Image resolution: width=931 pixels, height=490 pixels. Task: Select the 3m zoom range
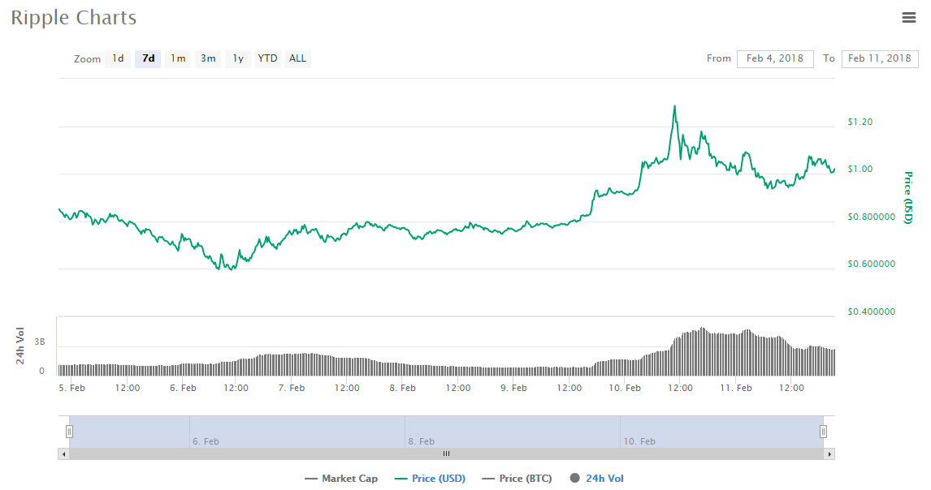[x=207, y=58]
